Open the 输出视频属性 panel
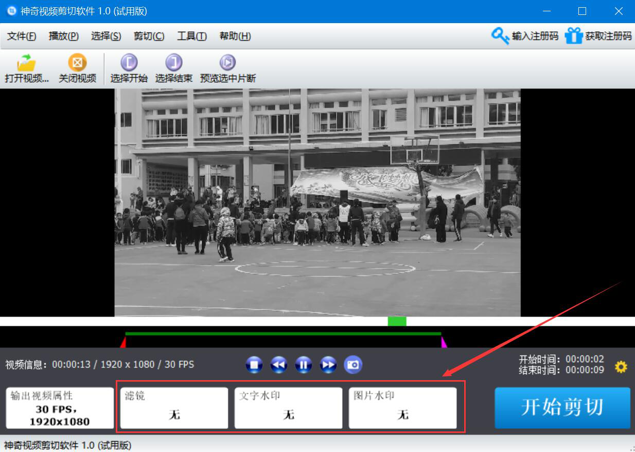Viewport: 635px width, 452px height. 60,408
